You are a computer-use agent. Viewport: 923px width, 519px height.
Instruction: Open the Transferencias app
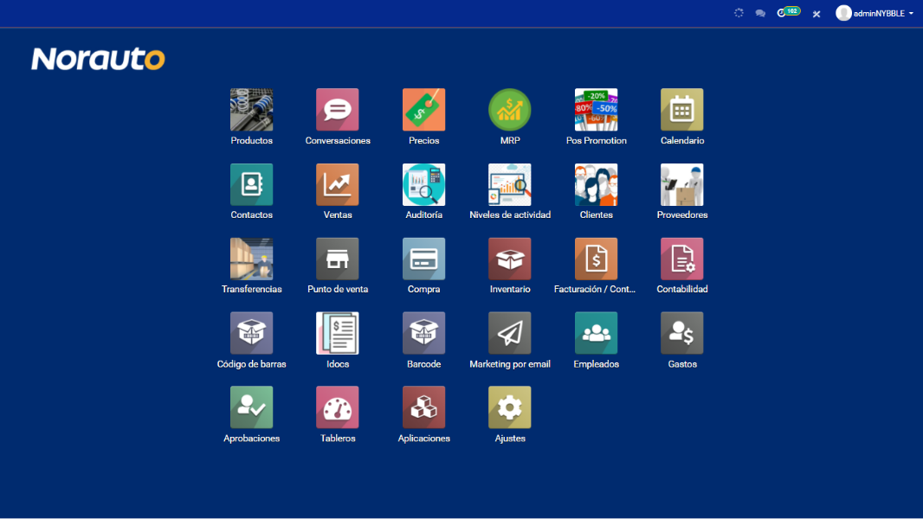[x=251, y=259]
